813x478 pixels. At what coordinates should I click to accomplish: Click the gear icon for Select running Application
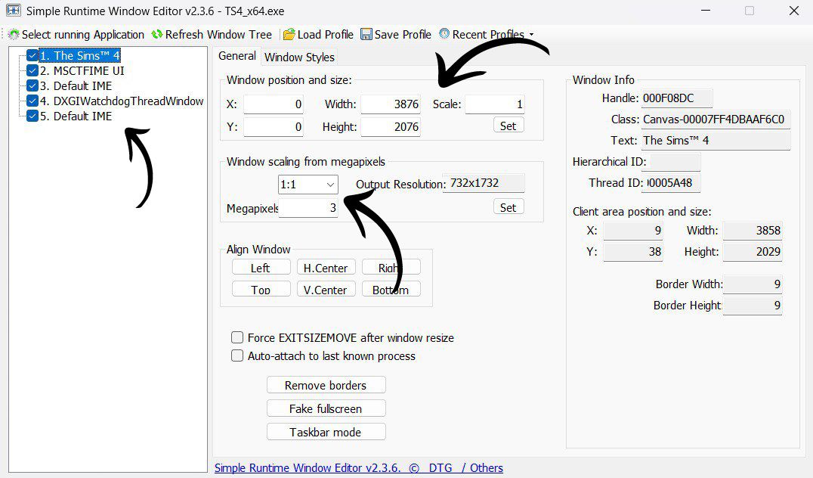click(x=14, y=34)
